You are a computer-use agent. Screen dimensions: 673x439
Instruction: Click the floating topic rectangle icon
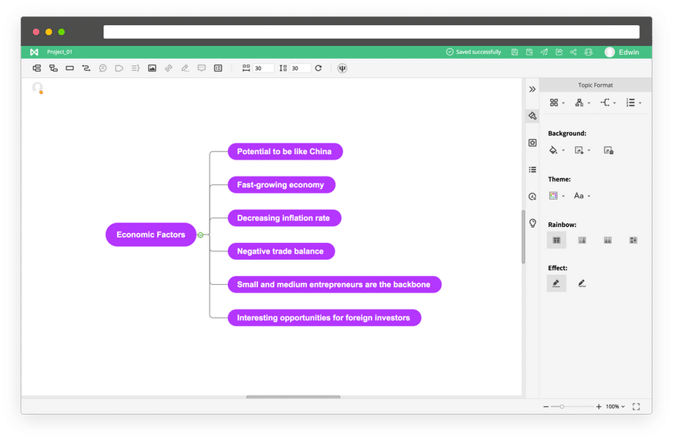(69, 68)
